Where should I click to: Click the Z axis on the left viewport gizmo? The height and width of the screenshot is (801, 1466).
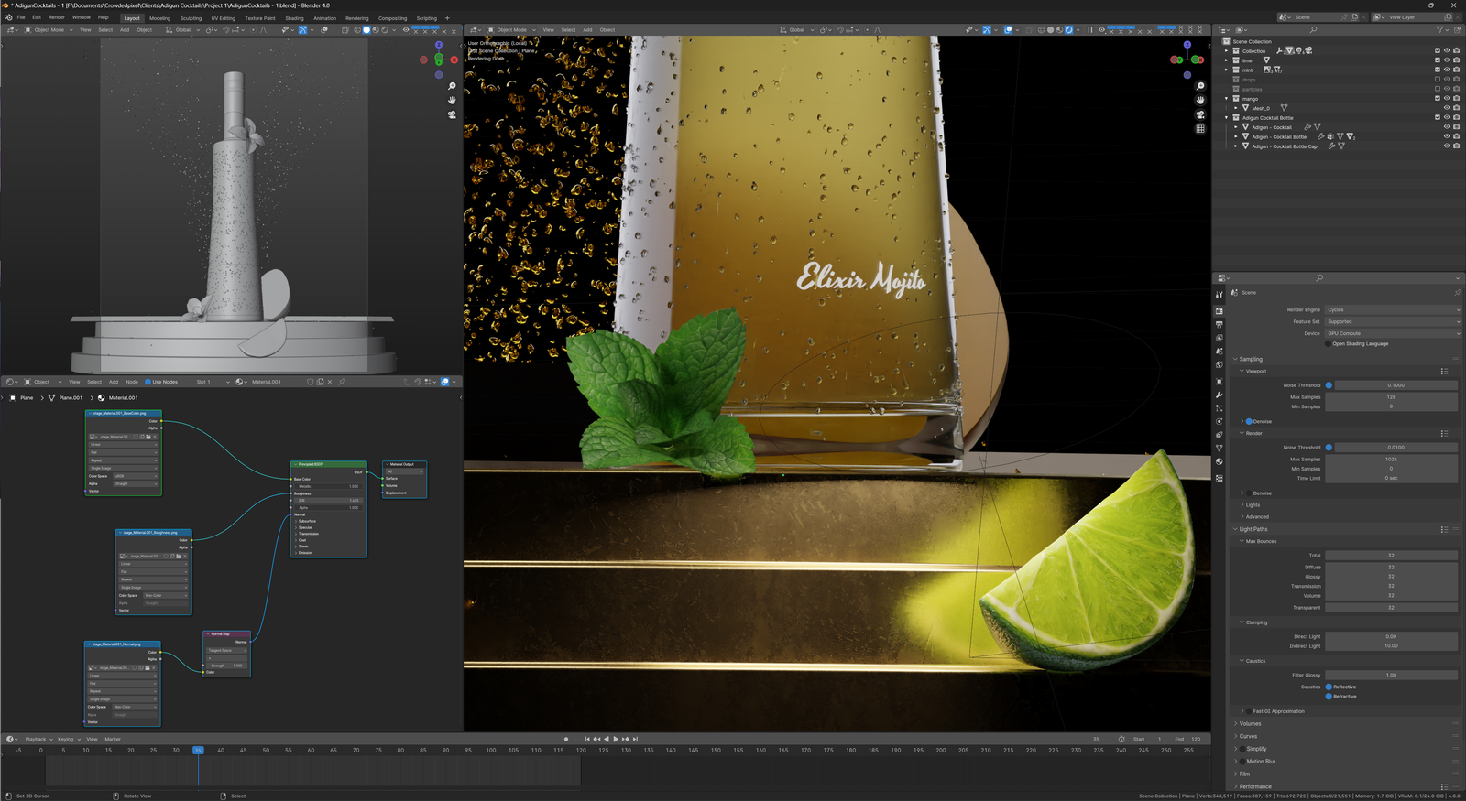(x=439, y=45)
